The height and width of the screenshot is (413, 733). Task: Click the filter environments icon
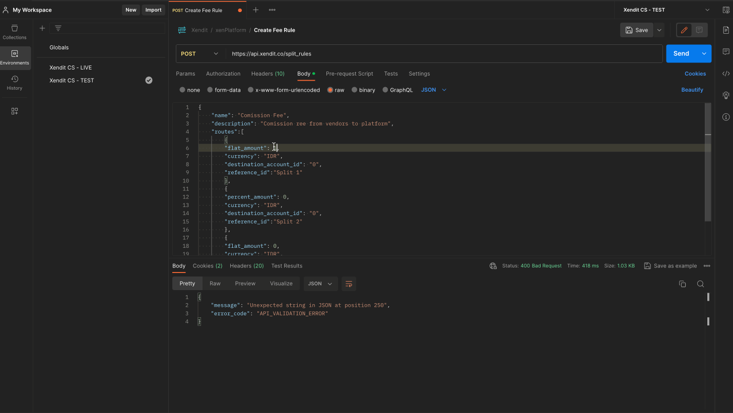(58, 28)
